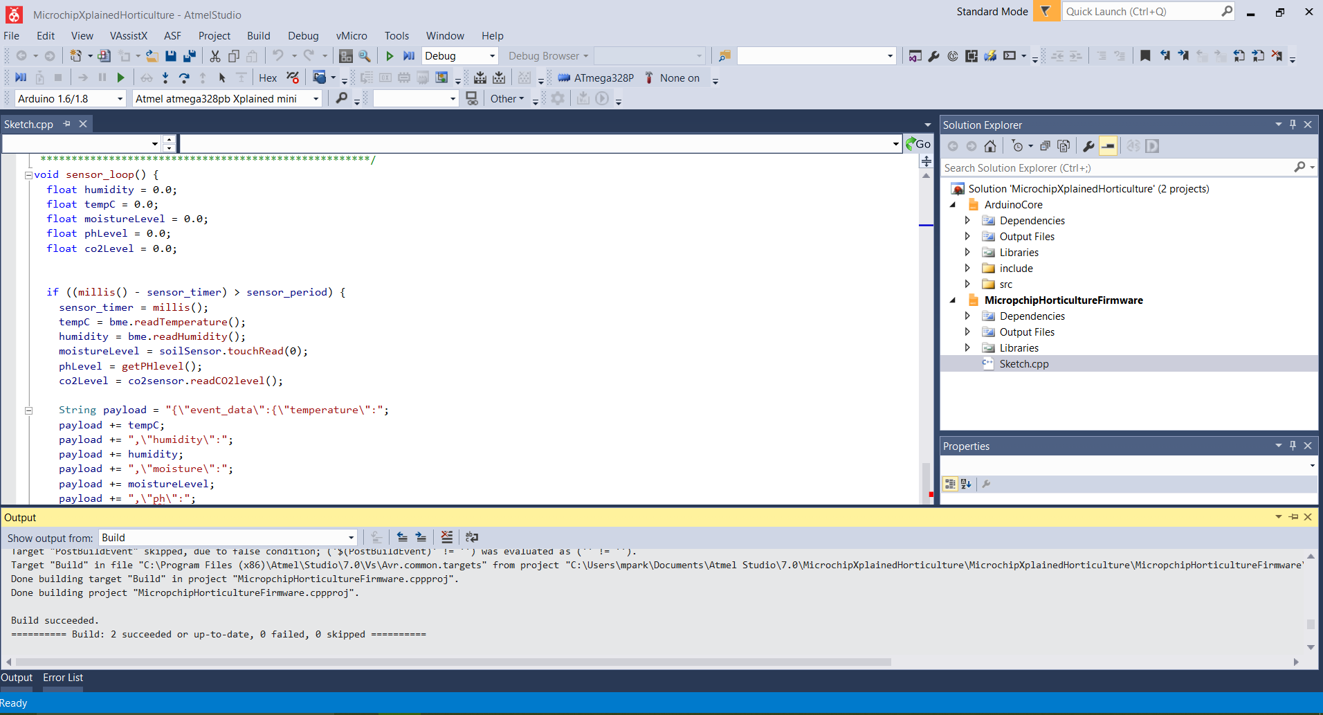This screenshot has height=715, width=1323.
Task: Expand the ArduinoCore Libraries node
Action: pyautogui.click(x=967, y=252)
